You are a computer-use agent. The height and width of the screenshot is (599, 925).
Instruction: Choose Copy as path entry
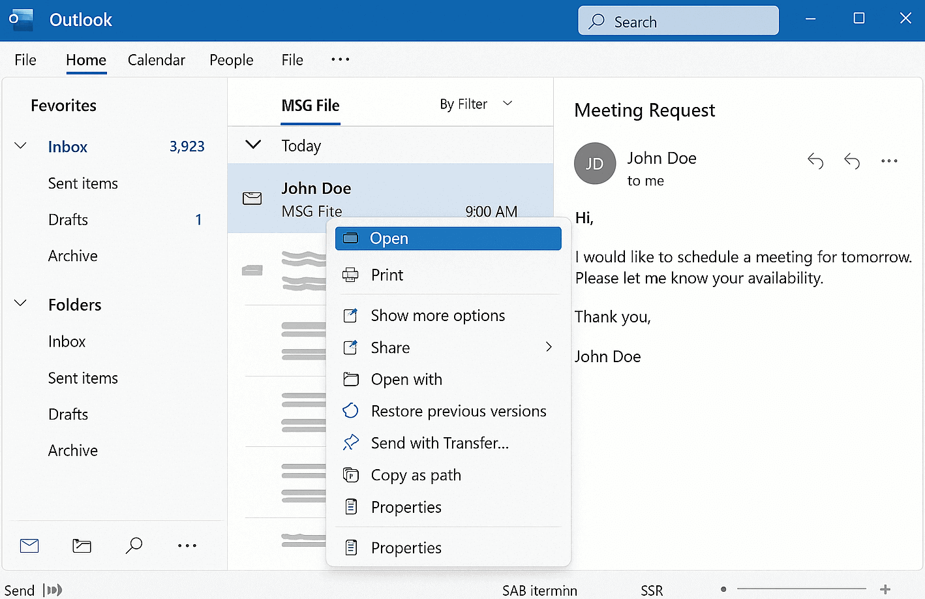[x=448, y=475]
